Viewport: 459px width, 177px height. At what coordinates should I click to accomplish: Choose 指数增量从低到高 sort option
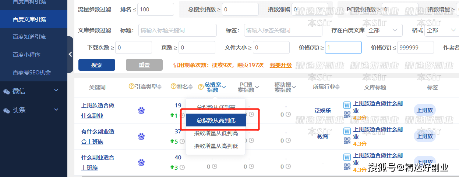click(x=216, y=133)
